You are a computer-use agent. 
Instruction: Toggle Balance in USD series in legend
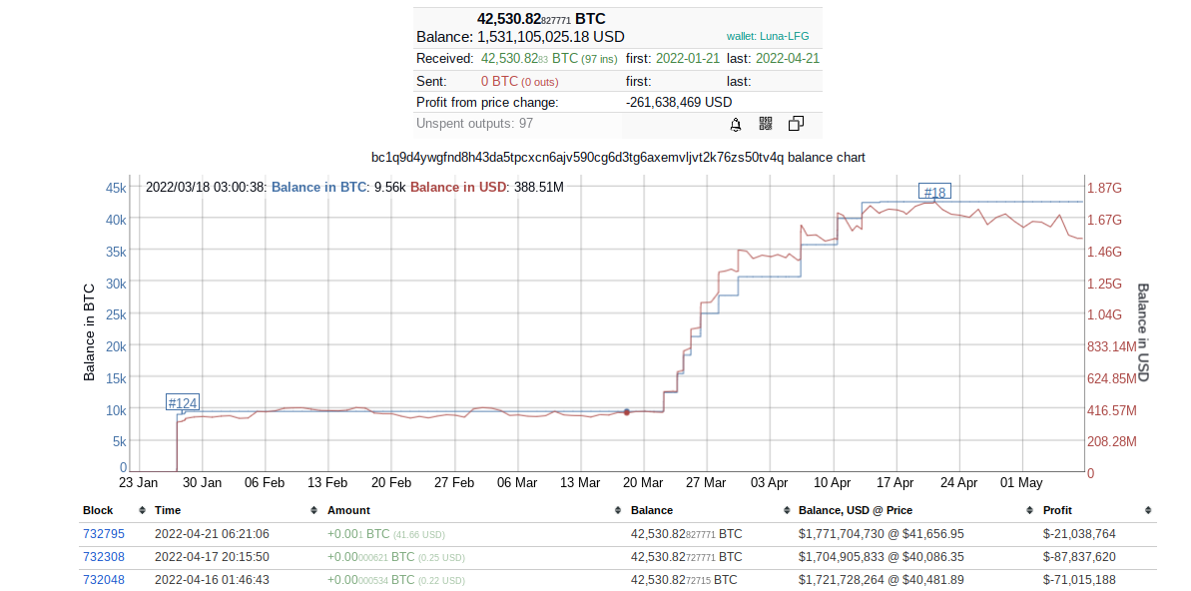pos(458,187)
